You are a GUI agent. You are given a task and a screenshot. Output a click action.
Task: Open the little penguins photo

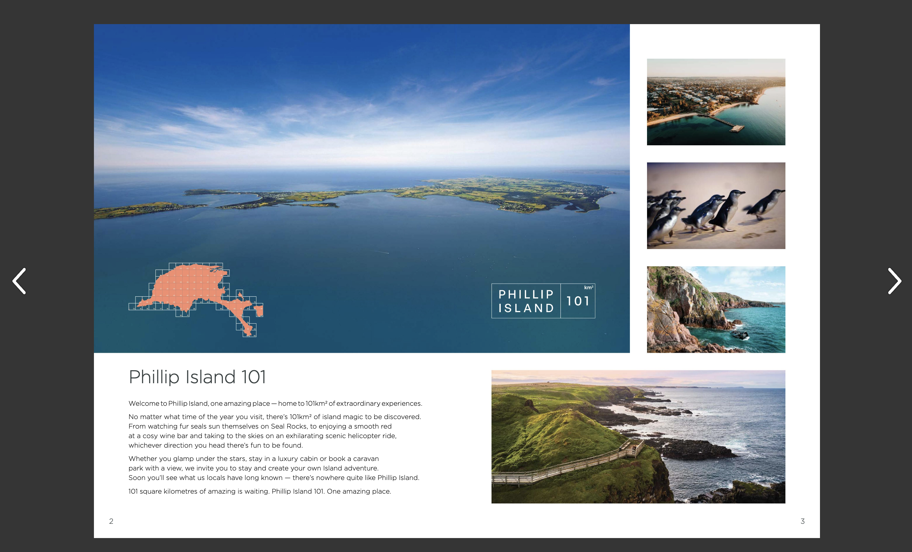pyautogui.click(x=716, y=206)
